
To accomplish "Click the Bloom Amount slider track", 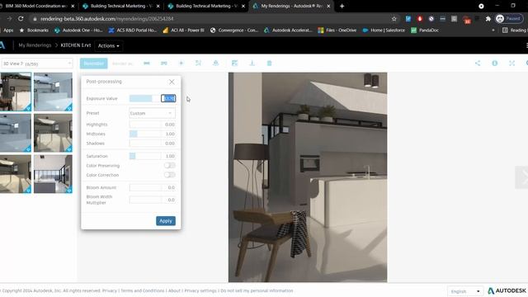I will pos(145,187).
